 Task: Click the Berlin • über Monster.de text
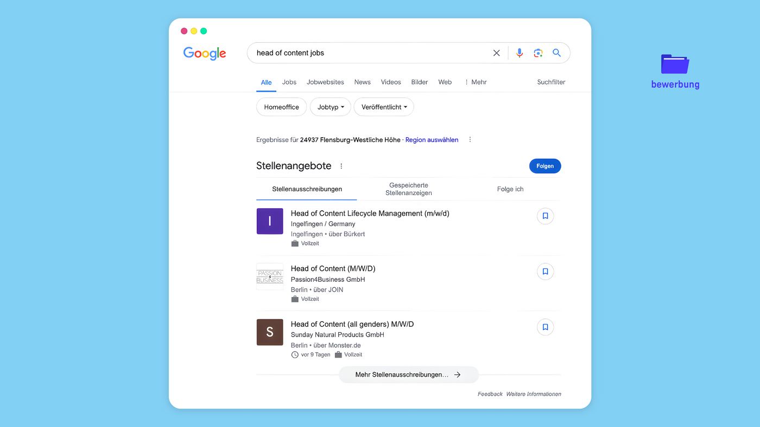326,345
